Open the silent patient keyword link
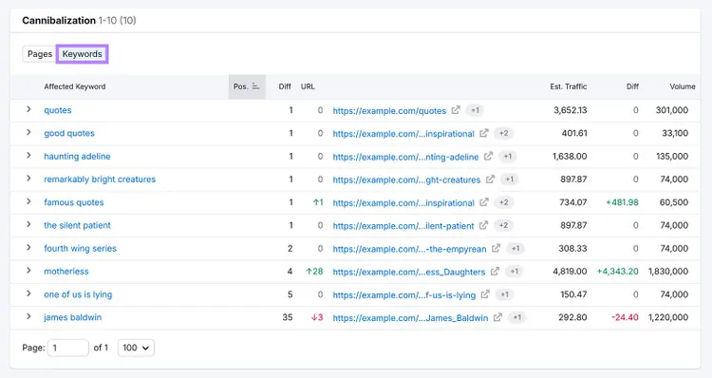The height and width of the screenshot is (378, 712). (77, 225)
